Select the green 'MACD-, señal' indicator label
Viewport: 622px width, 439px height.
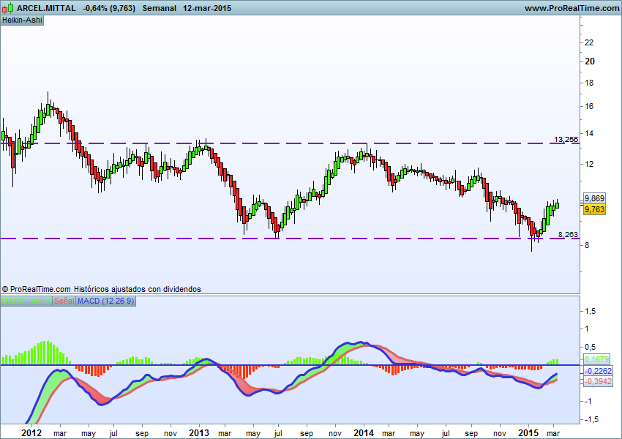pyautogui.click(x=26, y=301)
